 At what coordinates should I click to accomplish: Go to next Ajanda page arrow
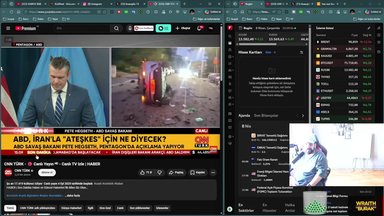pos(303,115)
